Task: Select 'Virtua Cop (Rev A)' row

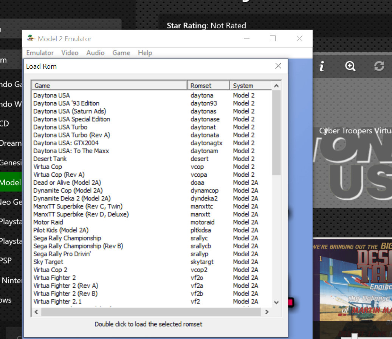Action: (152, 175)
